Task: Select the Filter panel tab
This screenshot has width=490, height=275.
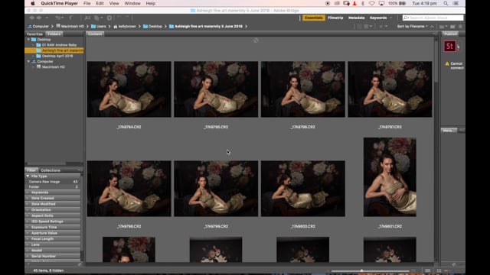Action: click(31, 170)
